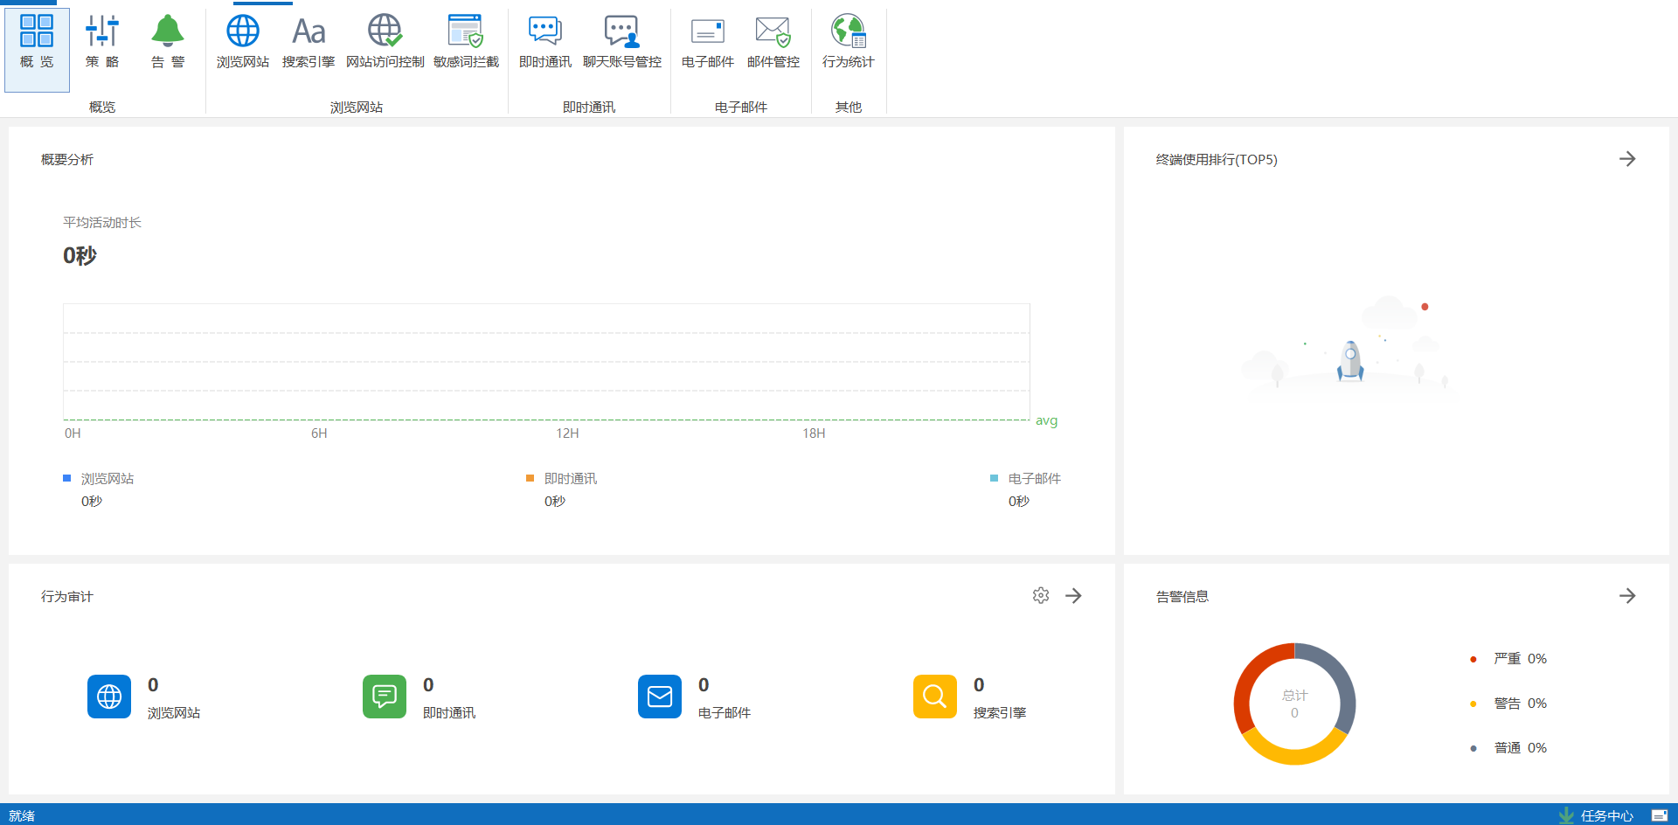Select the 搜索引擎 Aa icon
This screenshot has height=825, width=1678.
(309, 42)
